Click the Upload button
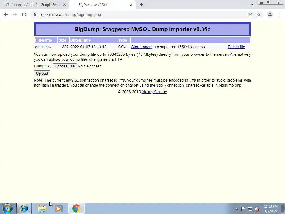 42,73
